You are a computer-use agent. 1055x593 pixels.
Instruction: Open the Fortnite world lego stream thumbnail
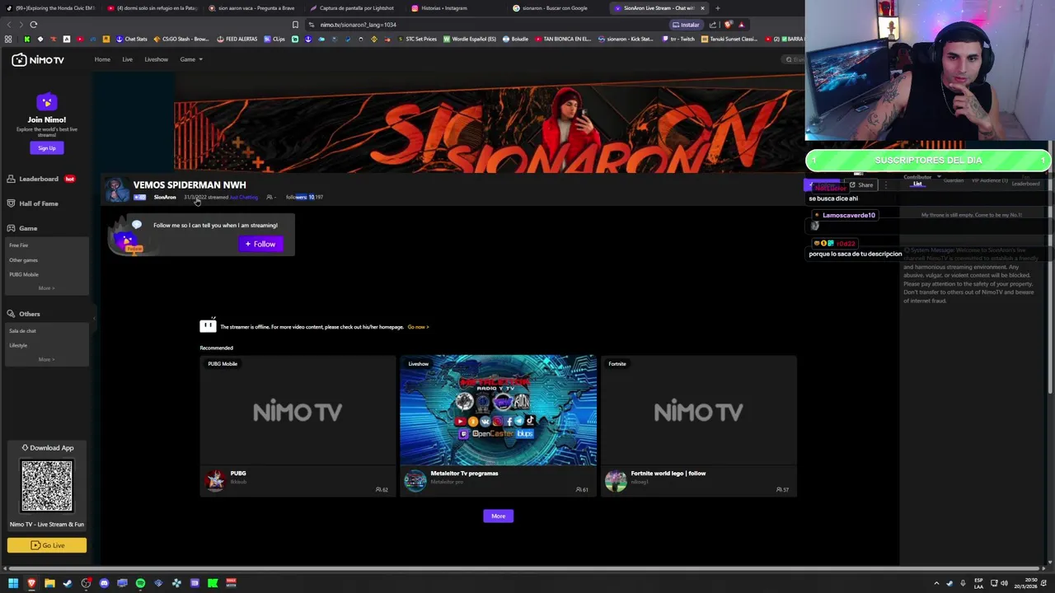(699, 410)
